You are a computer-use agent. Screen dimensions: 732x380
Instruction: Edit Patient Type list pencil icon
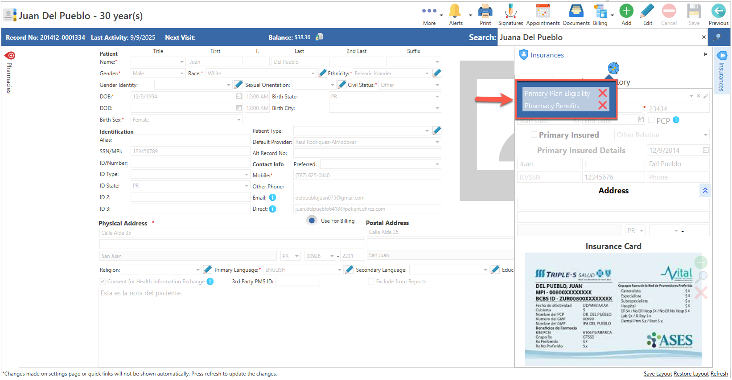coord(437,130)
